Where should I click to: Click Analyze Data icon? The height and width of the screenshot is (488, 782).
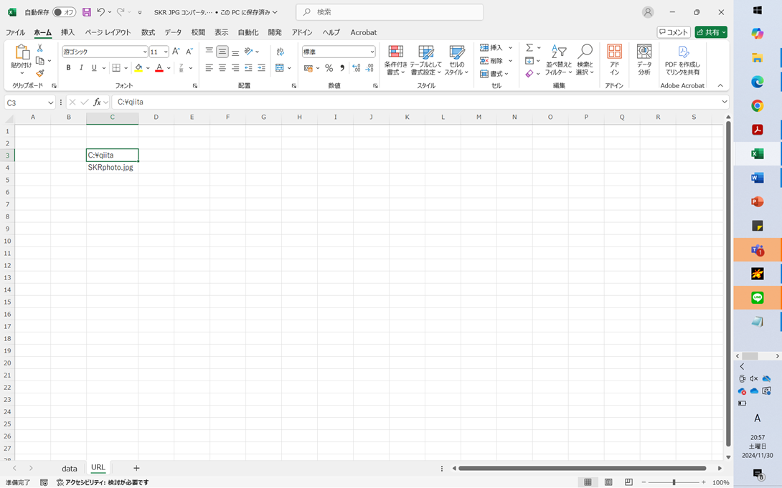pyautogui.click(x=644, y=59)
